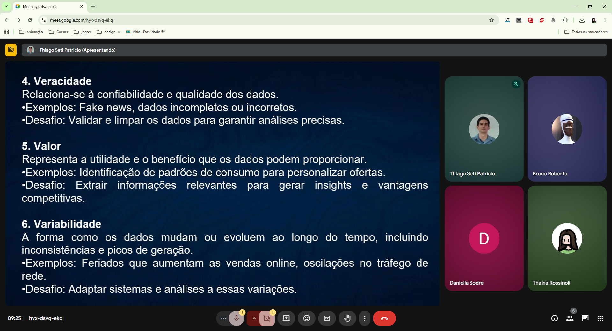Click the muted mic indicator on Thiago's tile

(516, 84)
